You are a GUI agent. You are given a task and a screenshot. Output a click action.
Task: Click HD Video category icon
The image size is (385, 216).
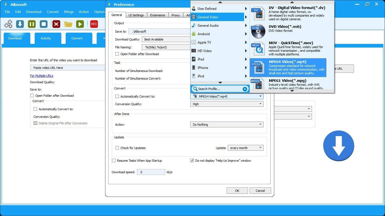pyautogui.click(x=194, y=51)
